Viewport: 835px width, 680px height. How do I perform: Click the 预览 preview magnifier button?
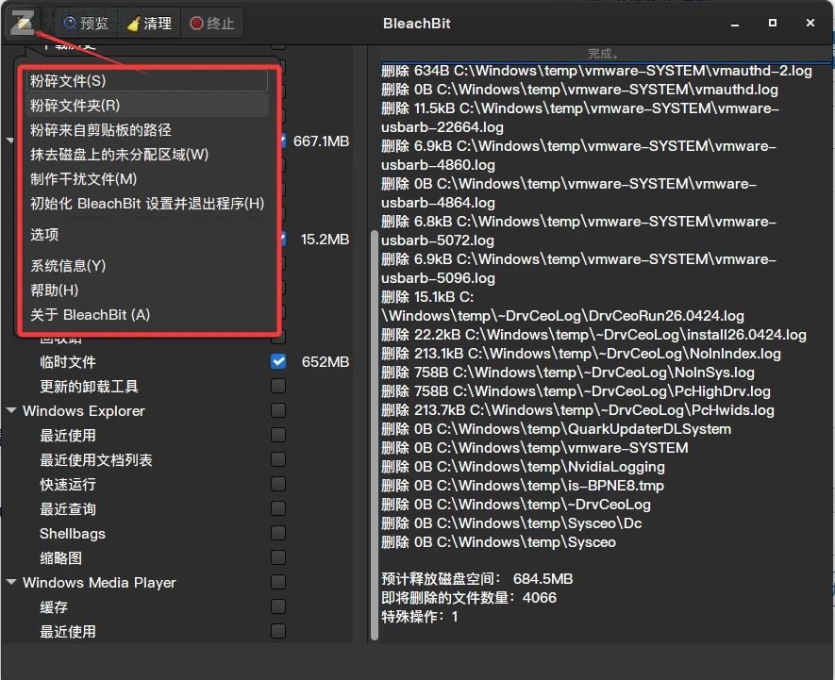tap(86, 23)
